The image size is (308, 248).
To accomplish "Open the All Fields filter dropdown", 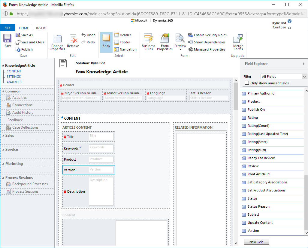I will [x=304, y=77].
